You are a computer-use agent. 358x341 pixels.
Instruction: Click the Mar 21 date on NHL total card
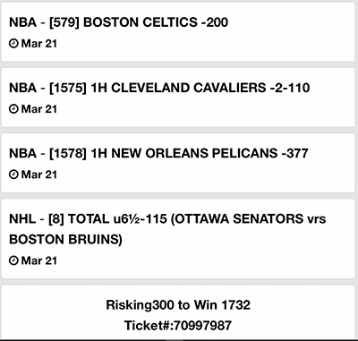[x=39, y=260]
